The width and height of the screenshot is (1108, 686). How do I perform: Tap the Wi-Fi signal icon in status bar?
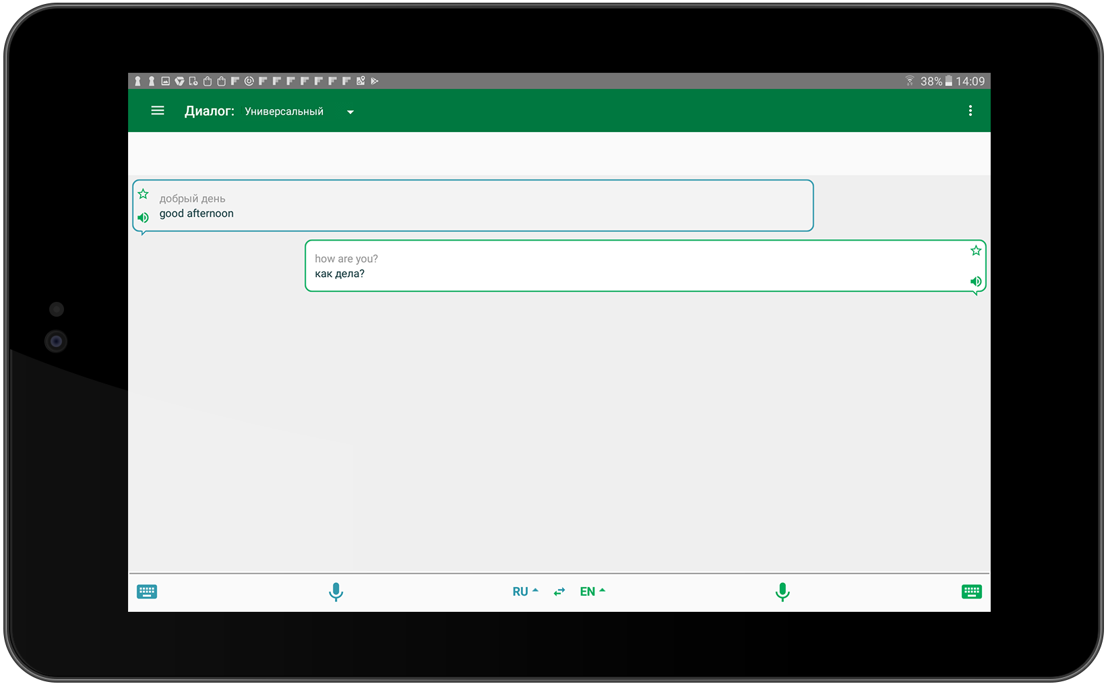(910, 81)
